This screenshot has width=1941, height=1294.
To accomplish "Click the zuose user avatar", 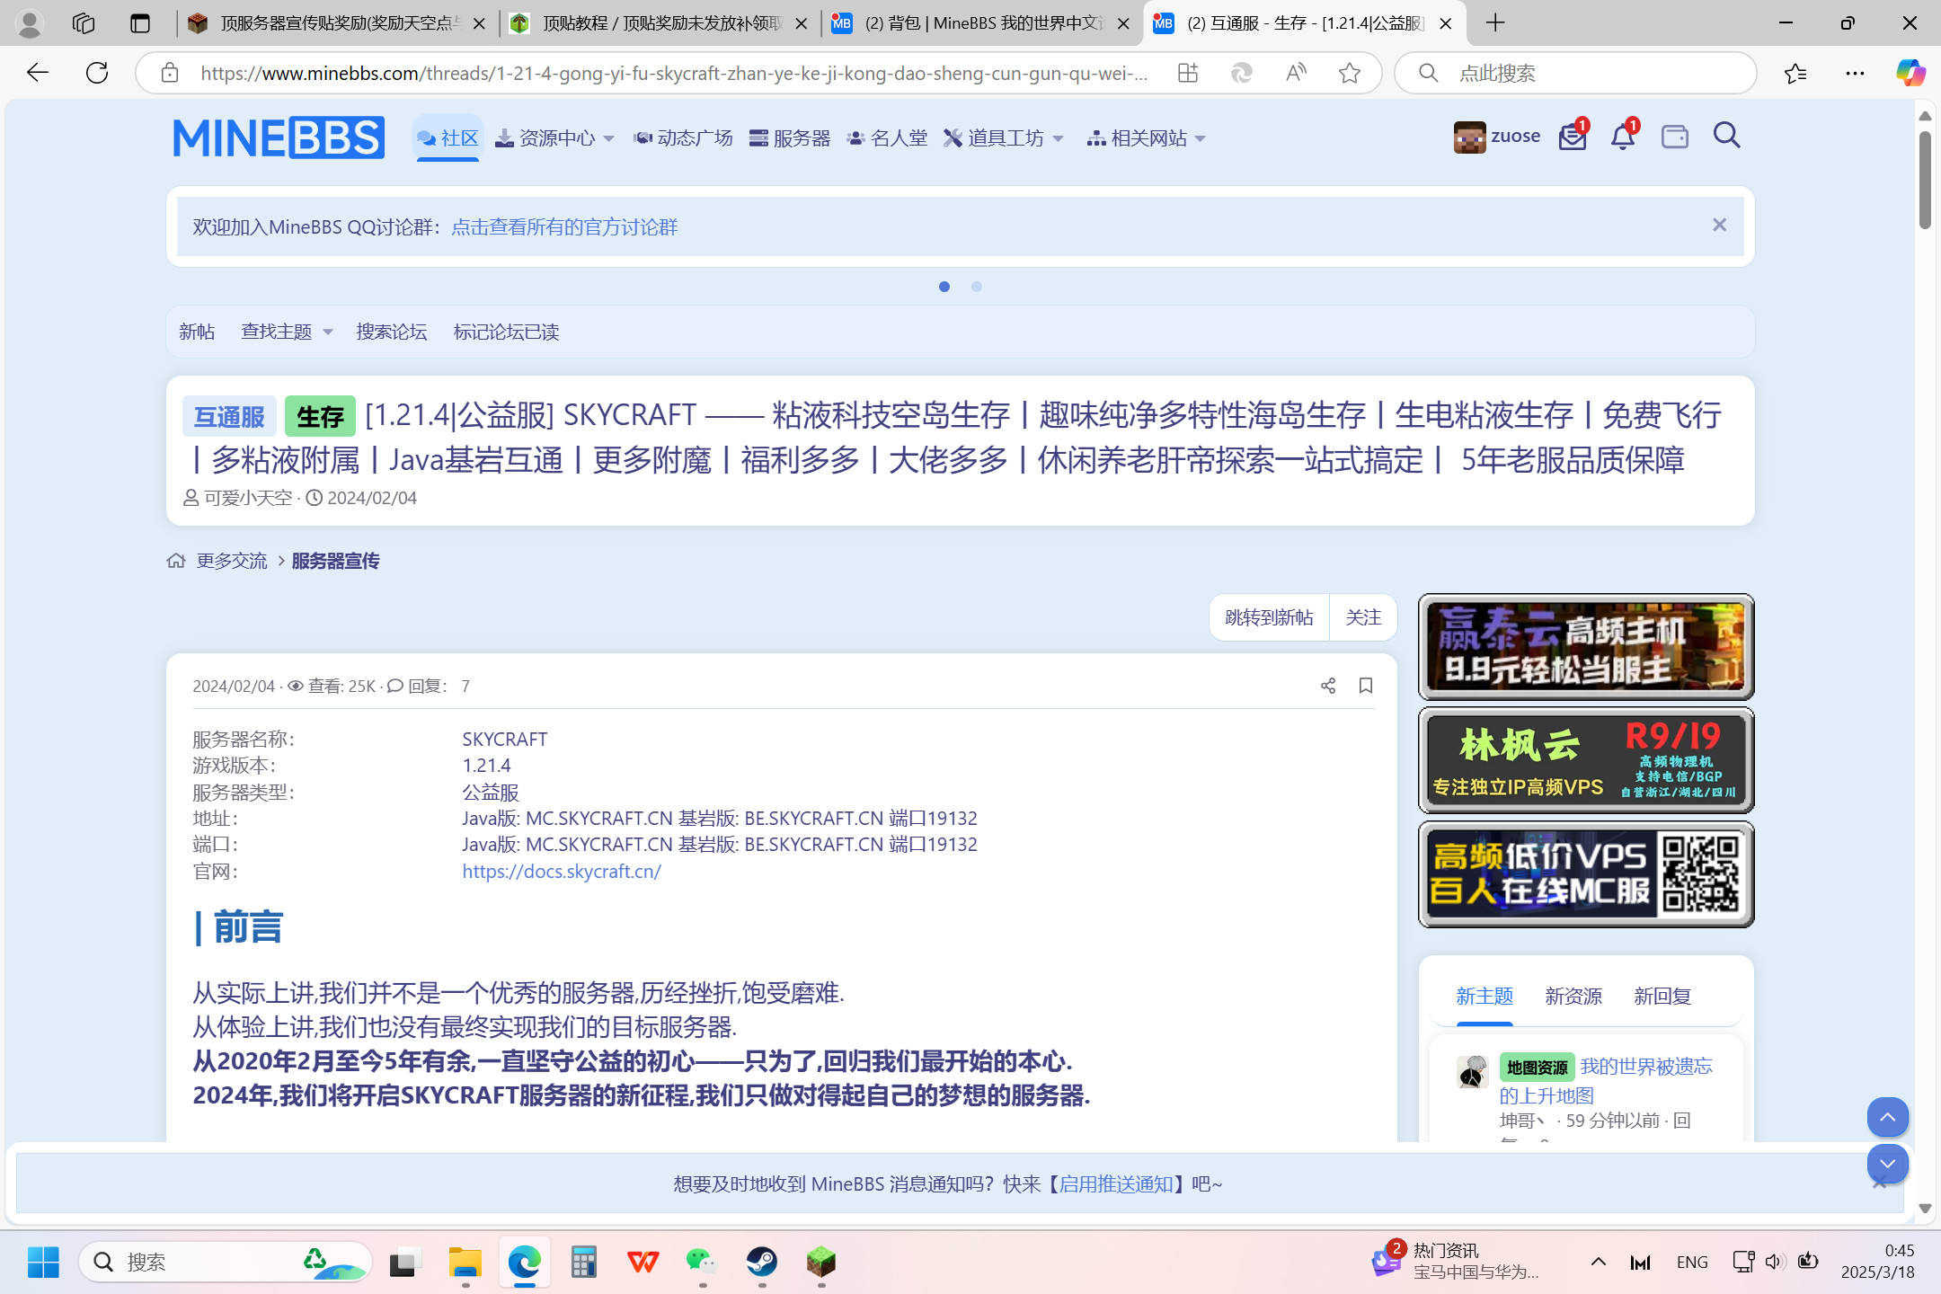I will coord(1470,137).
